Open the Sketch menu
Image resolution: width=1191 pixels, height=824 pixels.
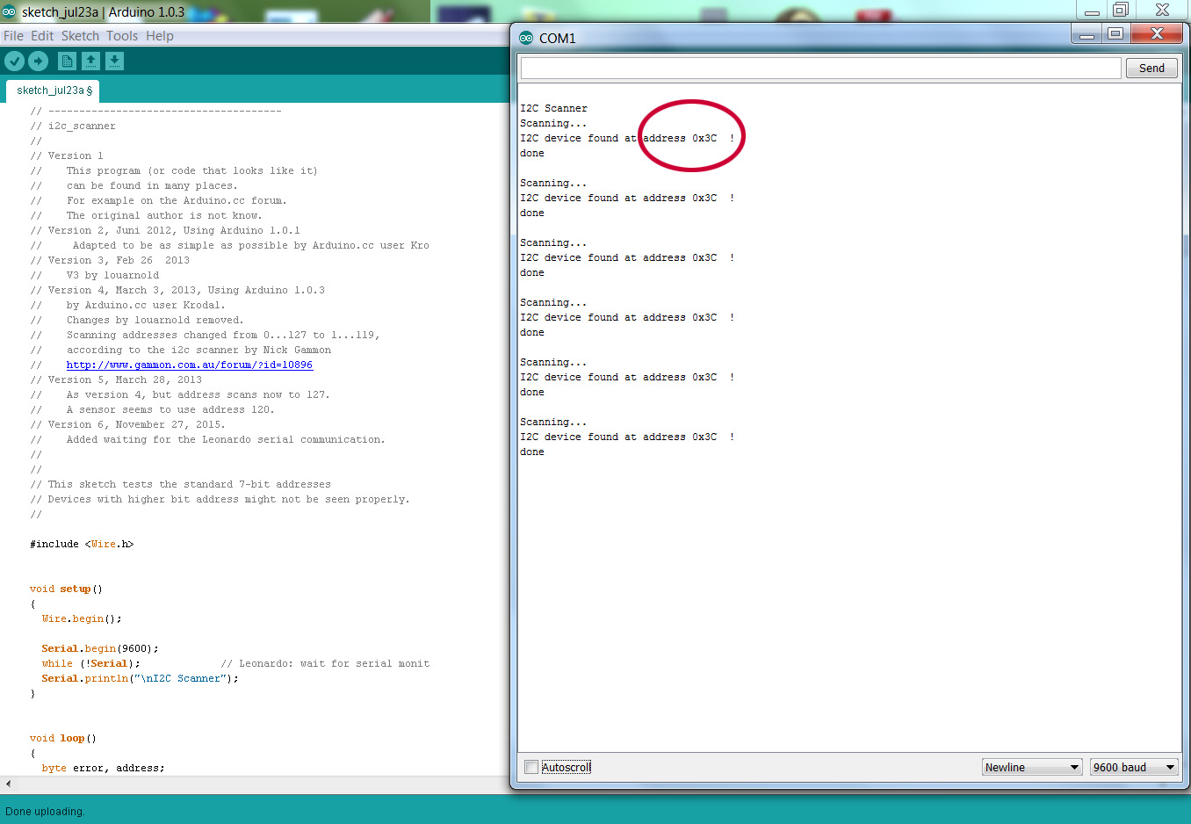tap(80, 35)
